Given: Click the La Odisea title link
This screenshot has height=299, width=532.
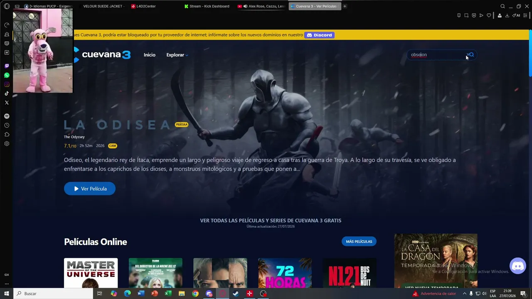Looking at the screenshot, I should pyautogui.click(x=117, y=125).
